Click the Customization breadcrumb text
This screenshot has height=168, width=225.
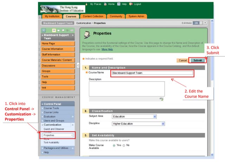tap(84, 23)
